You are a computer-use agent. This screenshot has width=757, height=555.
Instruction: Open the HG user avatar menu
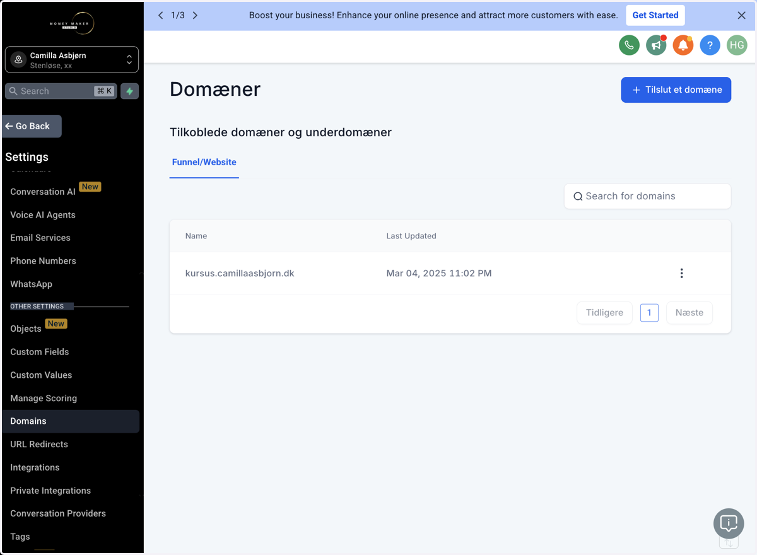(x=737, y=45)
